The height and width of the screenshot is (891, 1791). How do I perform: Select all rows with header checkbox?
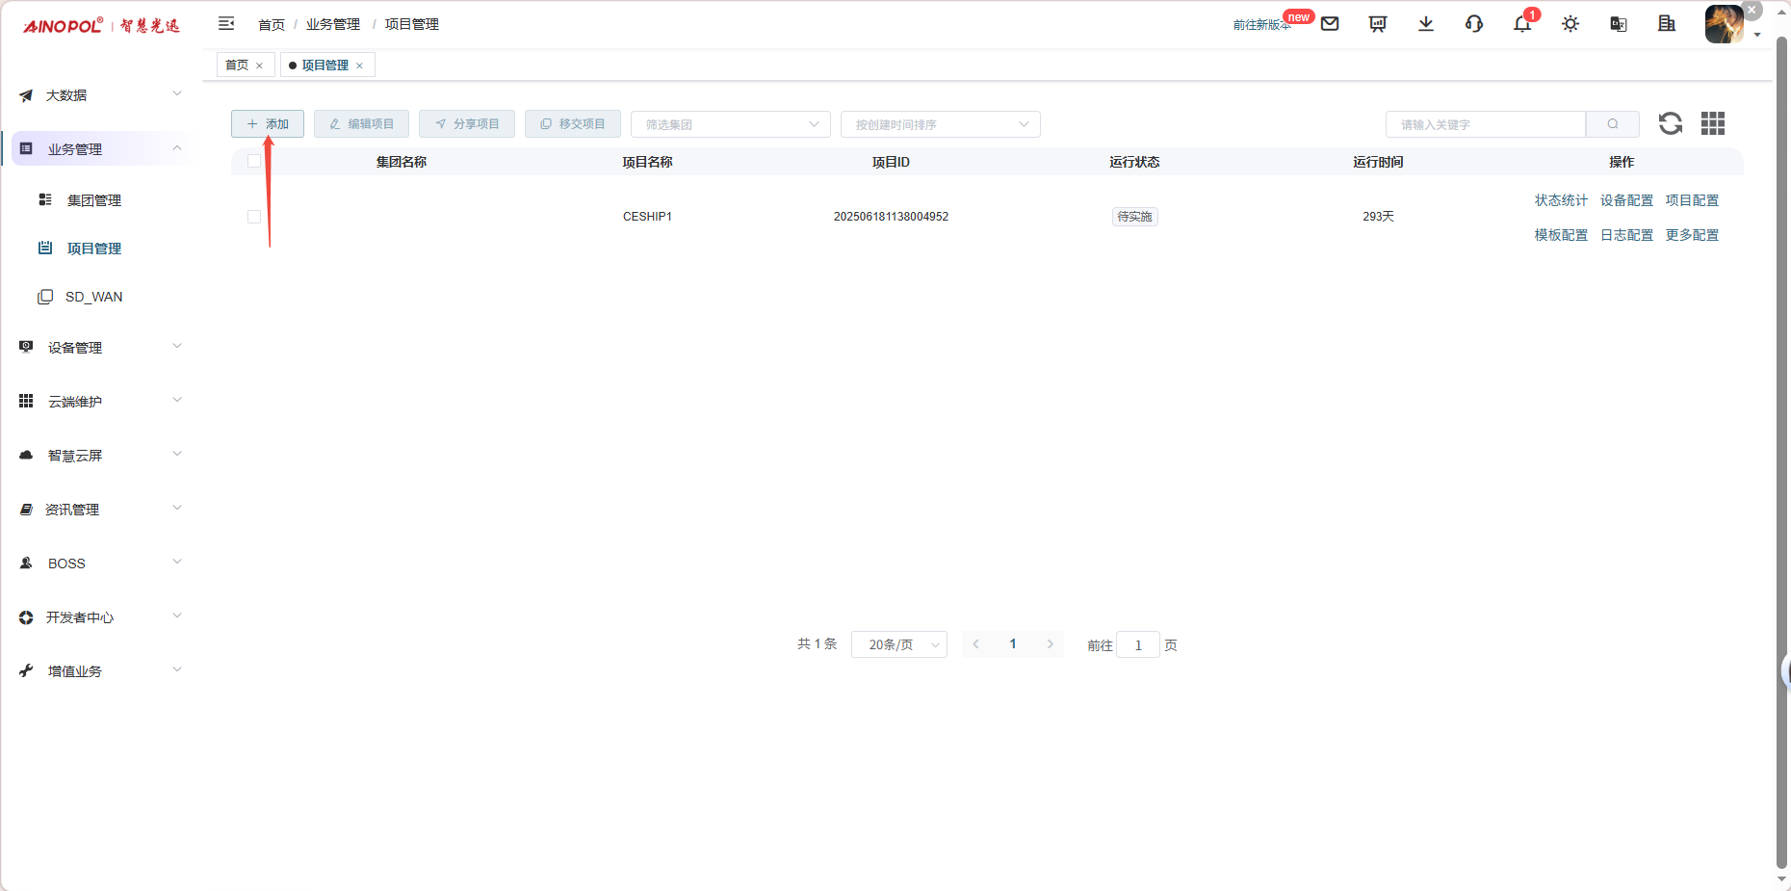tap(254, 162)
